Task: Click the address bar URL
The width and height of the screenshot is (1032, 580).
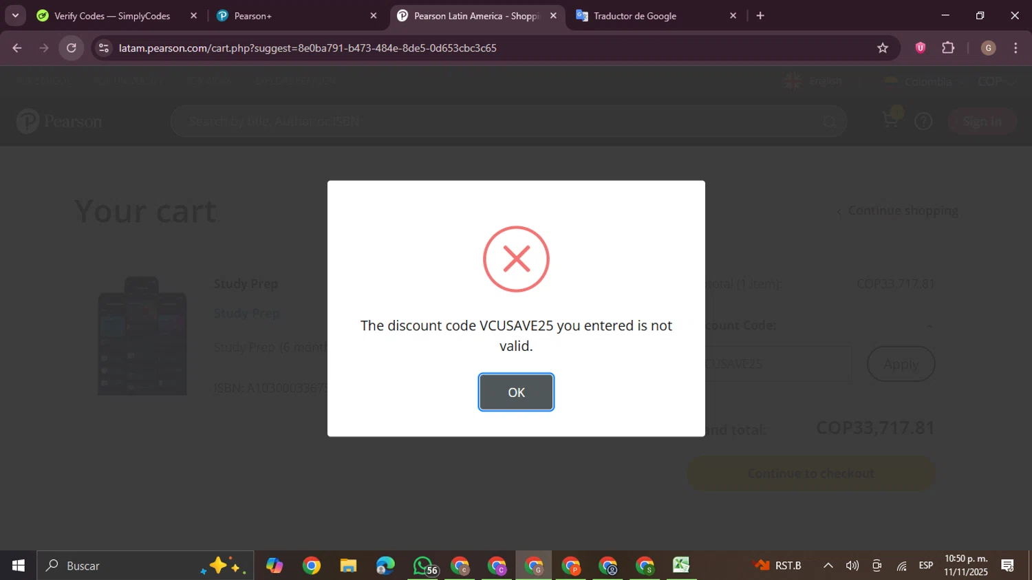Action: [x=308, y=48]
